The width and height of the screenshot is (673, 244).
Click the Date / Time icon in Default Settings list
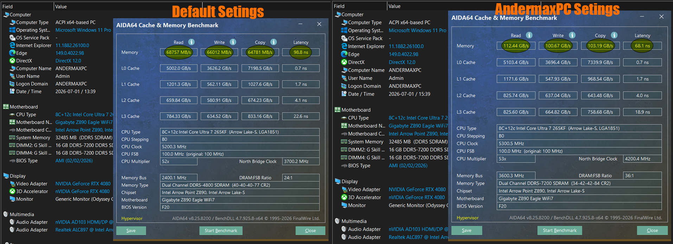pos(12,92)
